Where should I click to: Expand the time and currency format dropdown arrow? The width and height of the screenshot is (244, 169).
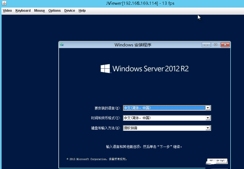click(x=208, y=118)
